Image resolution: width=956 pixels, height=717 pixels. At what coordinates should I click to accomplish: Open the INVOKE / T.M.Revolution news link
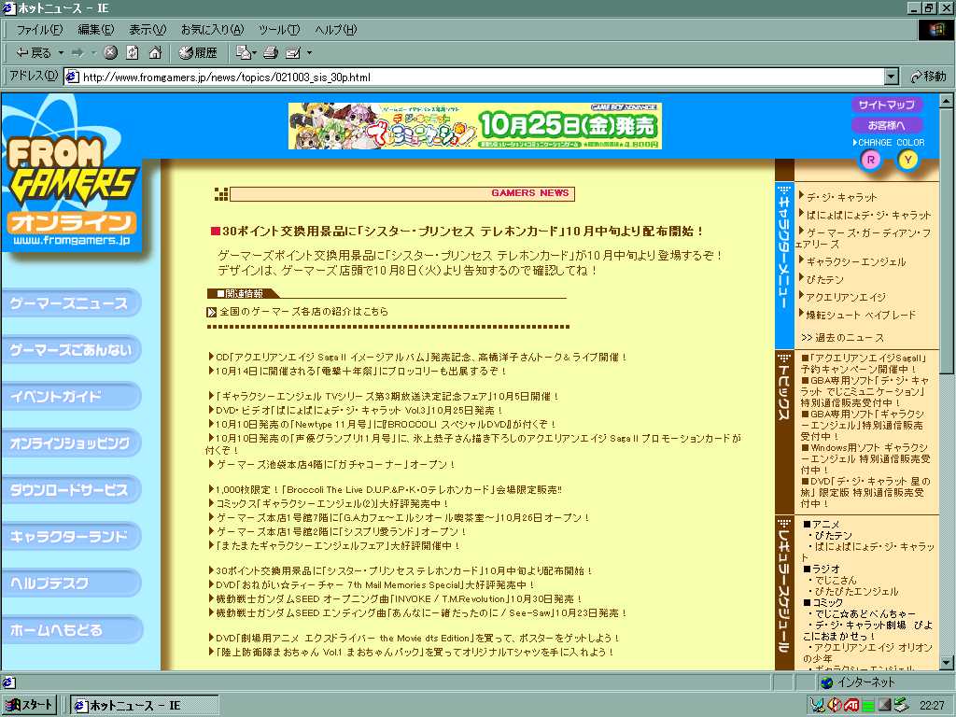(x=399, y=599)
